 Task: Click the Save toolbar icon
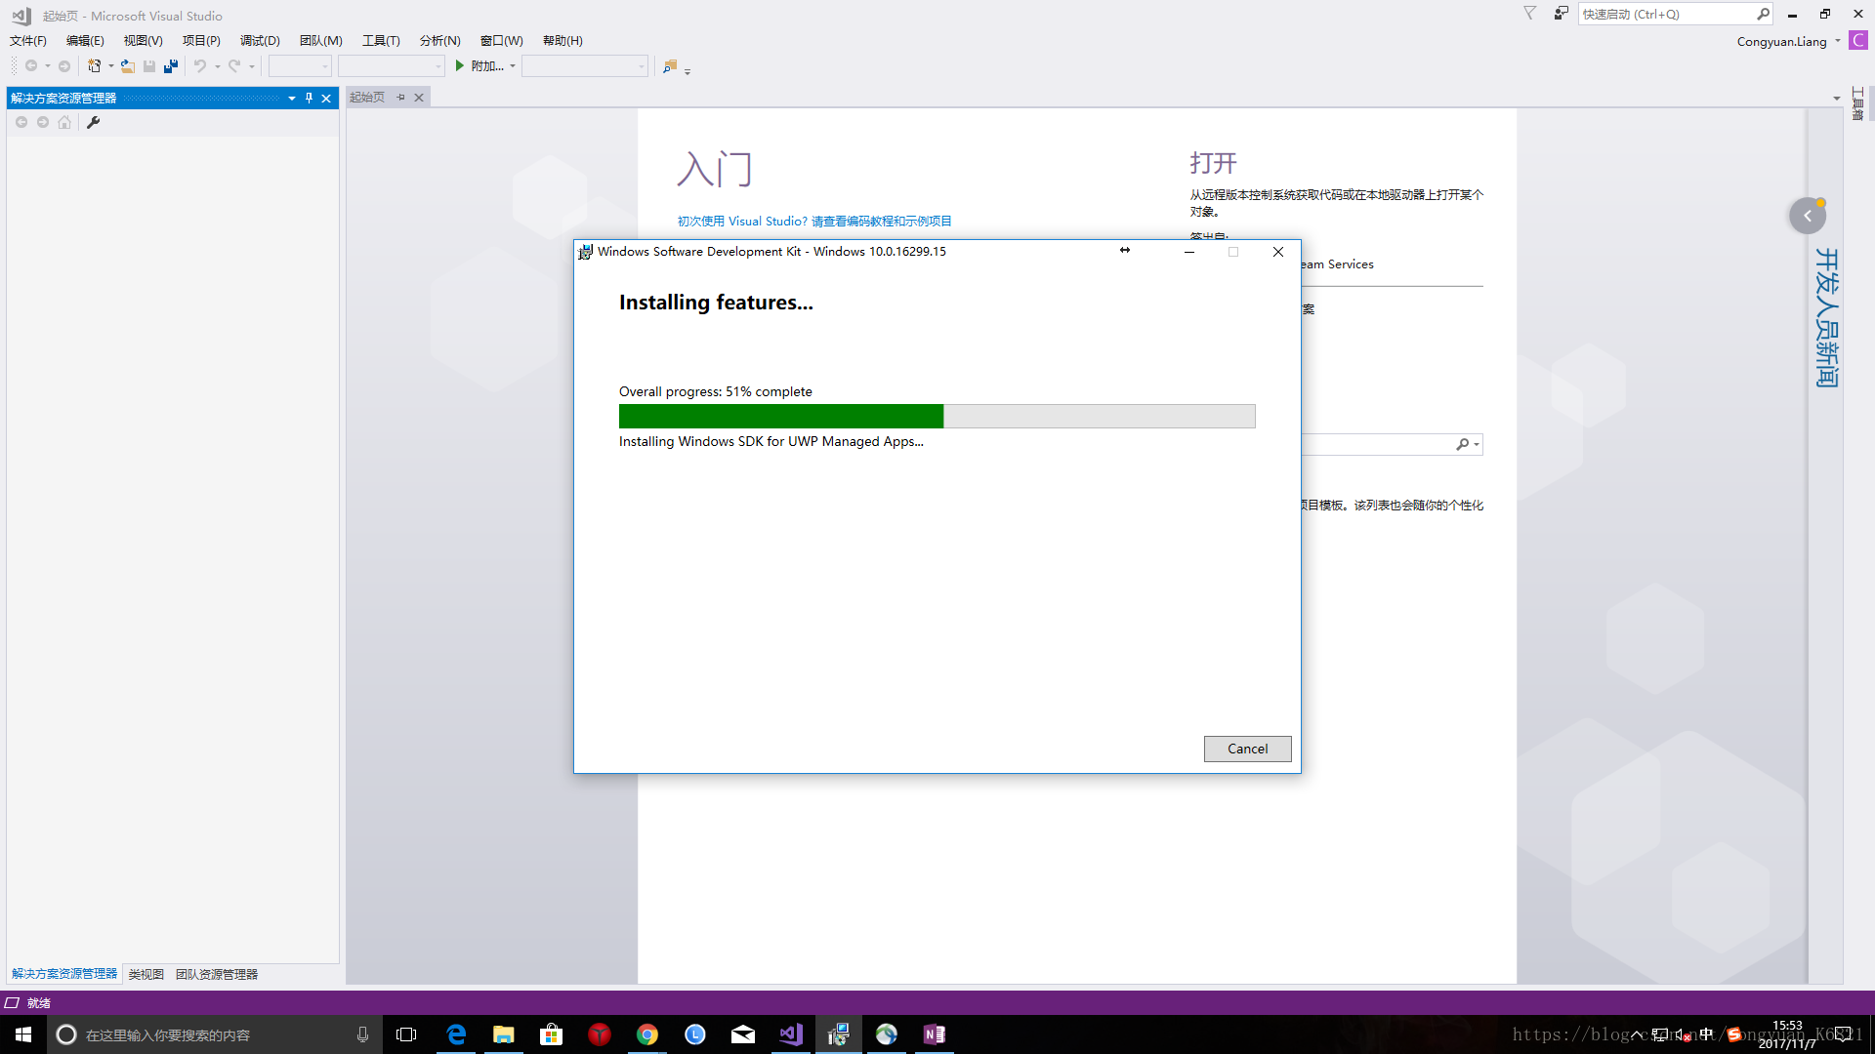149,65
